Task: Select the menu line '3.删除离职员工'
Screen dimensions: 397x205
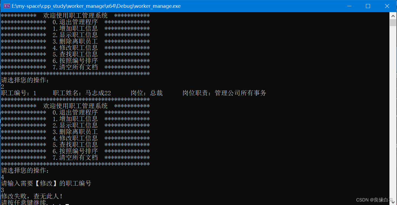Action: tap(76, 41)
